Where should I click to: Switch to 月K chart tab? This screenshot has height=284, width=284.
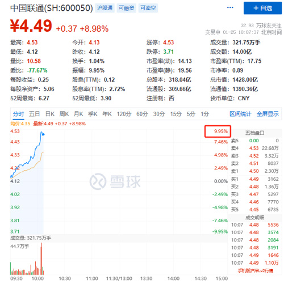pyautogui.click(x=78, y=114)
